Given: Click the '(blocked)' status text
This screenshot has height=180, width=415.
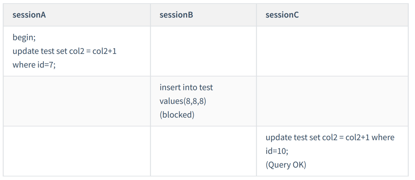Looking at the screenshot, I should point(177,115).
